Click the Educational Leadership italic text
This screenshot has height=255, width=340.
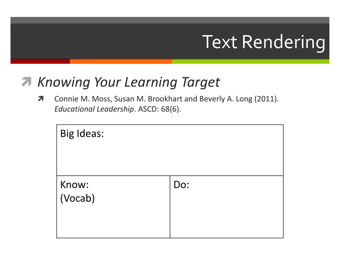[x=94, y=109]
